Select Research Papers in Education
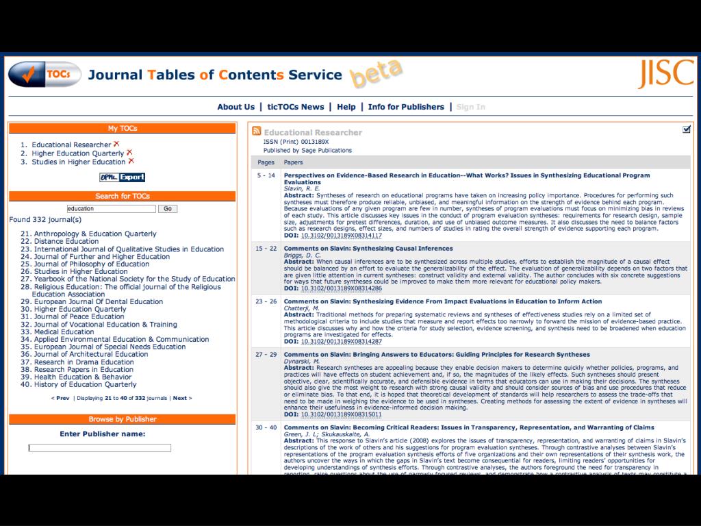This screenshot has height=526, width=701. tap(84, 369)
